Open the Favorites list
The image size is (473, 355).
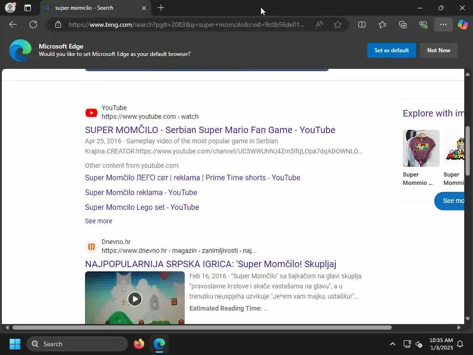pyautogui.click(x=382, y=24)
